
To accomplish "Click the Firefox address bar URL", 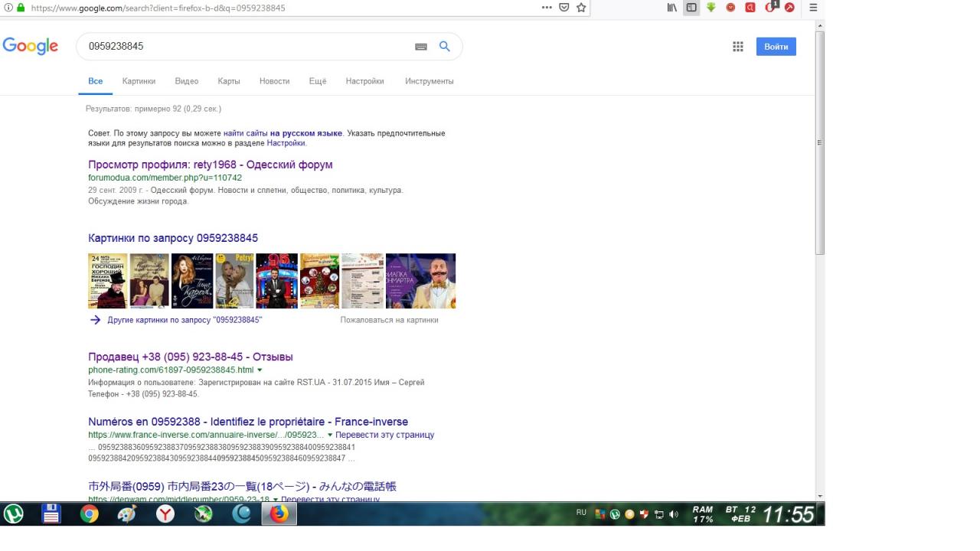I will (158, 8).
